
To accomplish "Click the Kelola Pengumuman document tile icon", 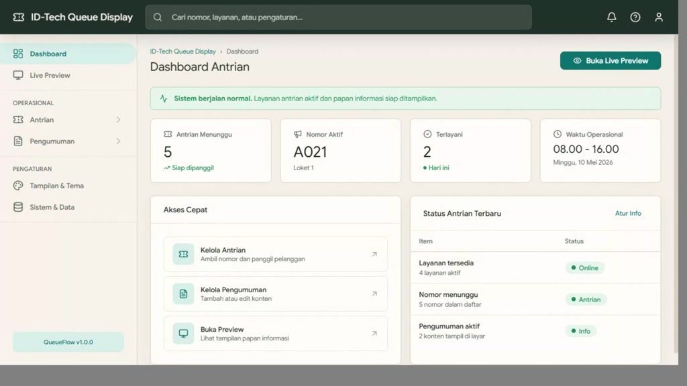I will [183, 294].
